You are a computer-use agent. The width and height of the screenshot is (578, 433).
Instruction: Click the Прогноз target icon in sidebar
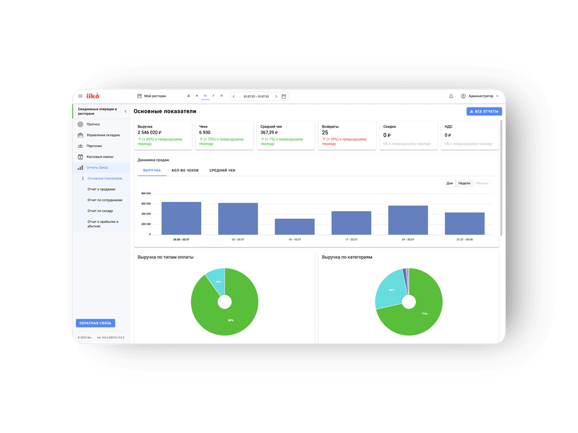(80, 124)
